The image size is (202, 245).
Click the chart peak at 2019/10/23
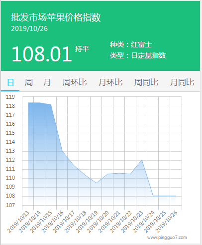(142, 160)
